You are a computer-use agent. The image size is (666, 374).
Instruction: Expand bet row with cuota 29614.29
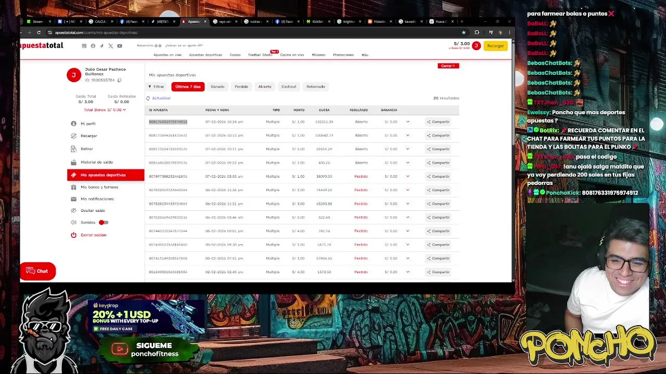[407, 149]
